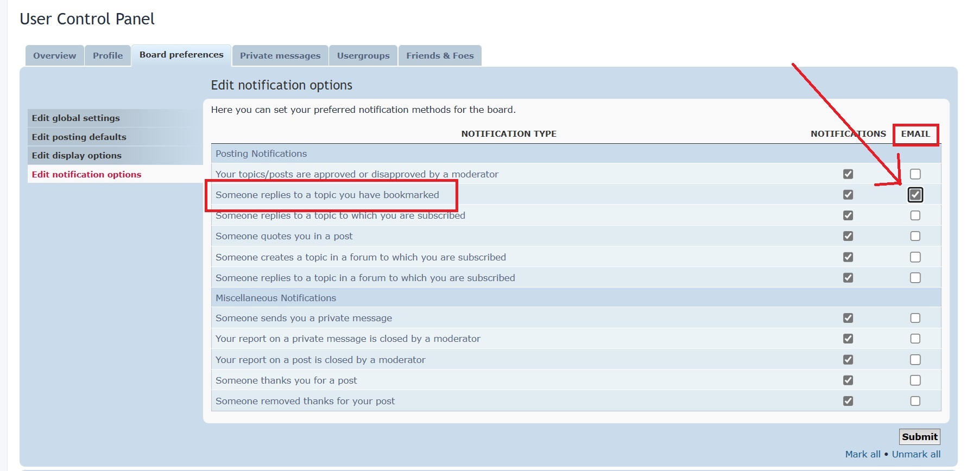
Task: Enable email for removed thanks notifications
Action: point(915,401)
